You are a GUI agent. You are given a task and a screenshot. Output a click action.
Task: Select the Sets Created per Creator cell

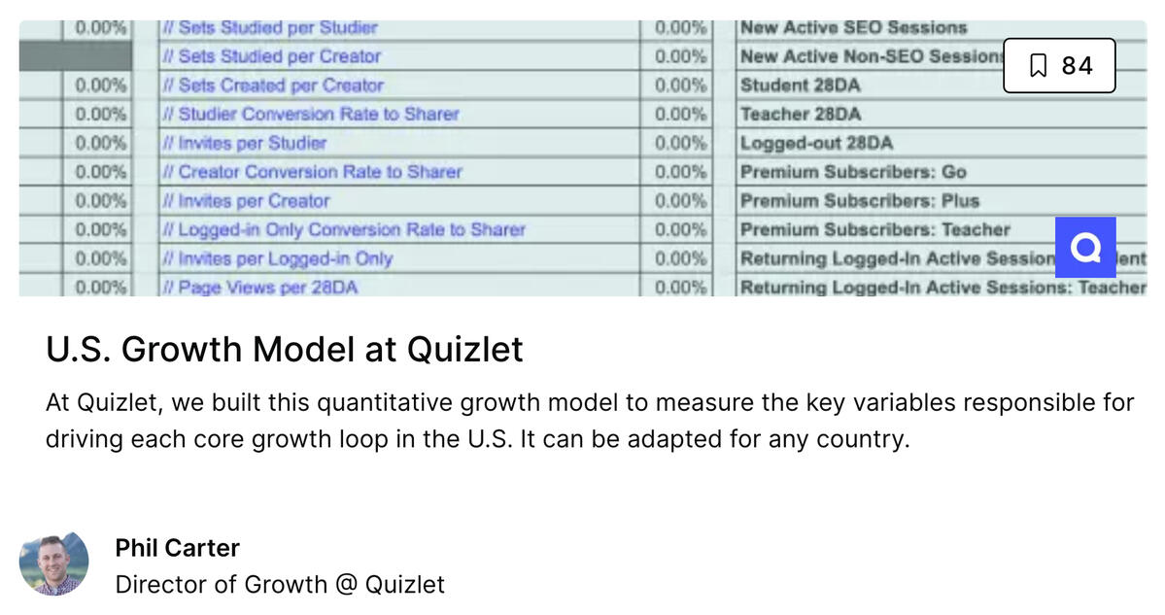coord(399,85)
